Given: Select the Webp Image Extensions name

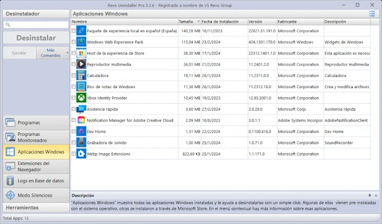Looking at the screenshot, I should click(x=109, y=154).
